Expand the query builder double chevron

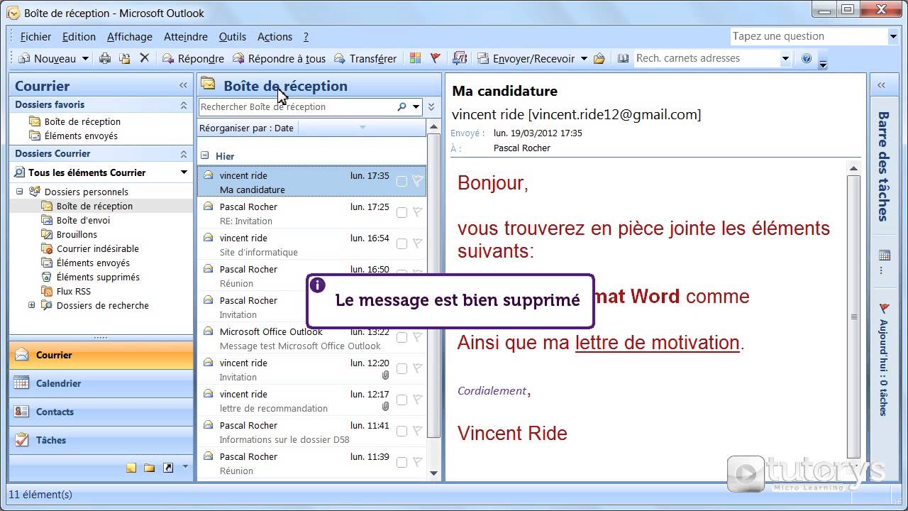[x=431, y=107]
